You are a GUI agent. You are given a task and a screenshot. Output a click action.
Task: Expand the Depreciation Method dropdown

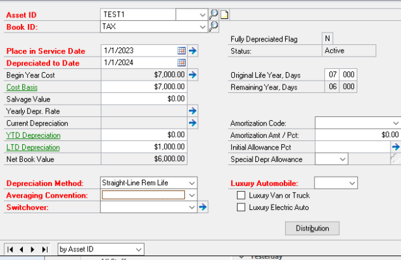click(191, 183)
